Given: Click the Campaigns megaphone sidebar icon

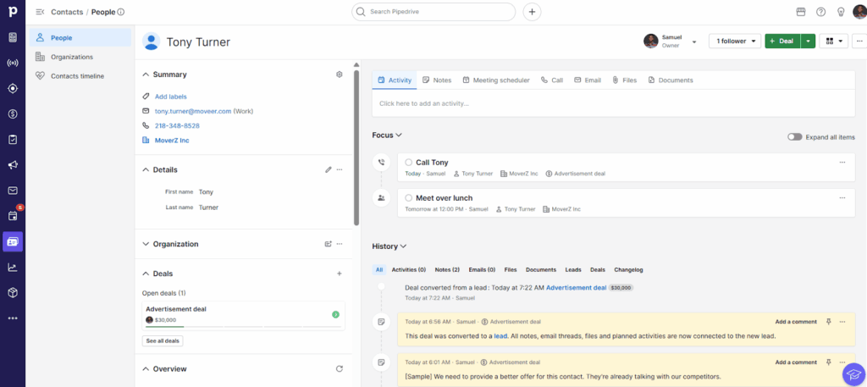Looking at the screenshot, I should pyautogui.click(x=13, y=165).
